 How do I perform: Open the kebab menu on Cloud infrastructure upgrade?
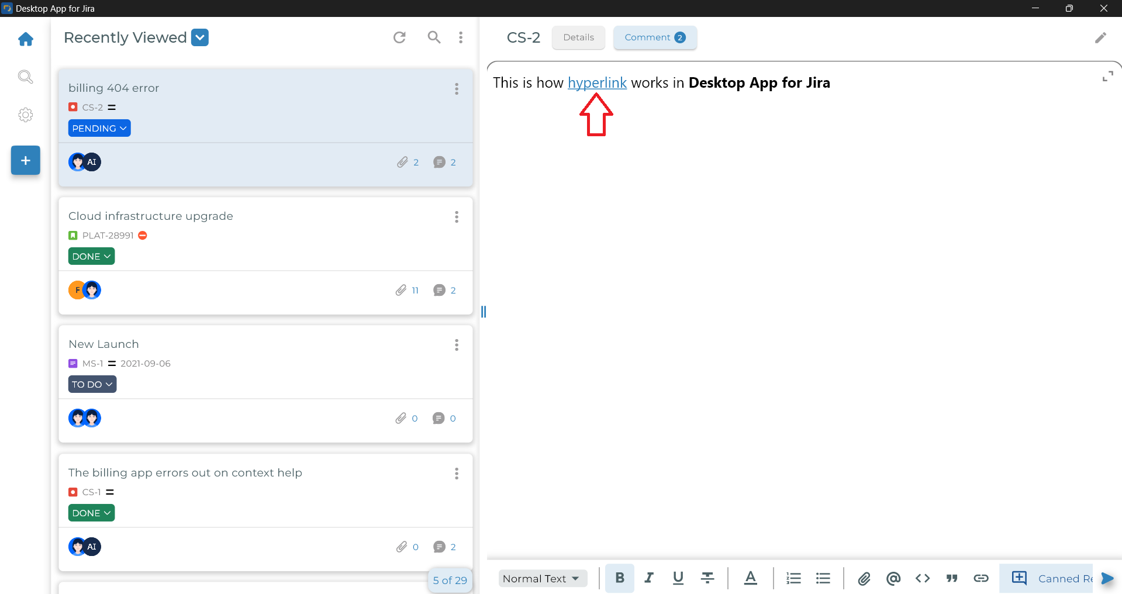coord(456,217)
